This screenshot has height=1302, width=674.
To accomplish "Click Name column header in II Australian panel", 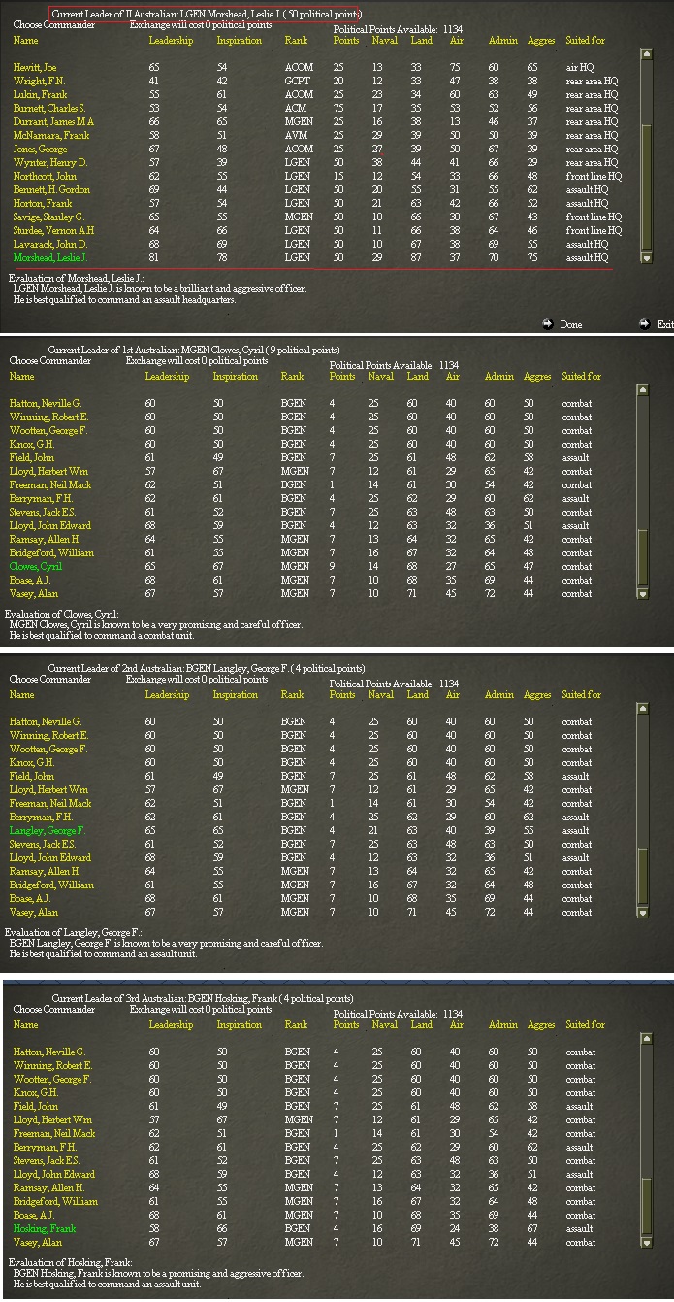I will [26, 41].
